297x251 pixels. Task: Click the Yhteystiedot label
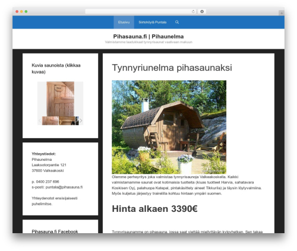[44, 154]
